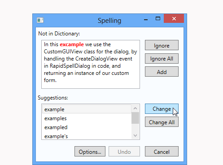Viewport: 223px width, 165px height.
Task: Add the word to the dictionary
Action: coord(162,72)
